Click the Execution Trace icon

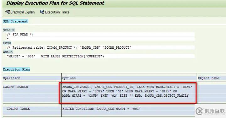click(x=42, y=12)
